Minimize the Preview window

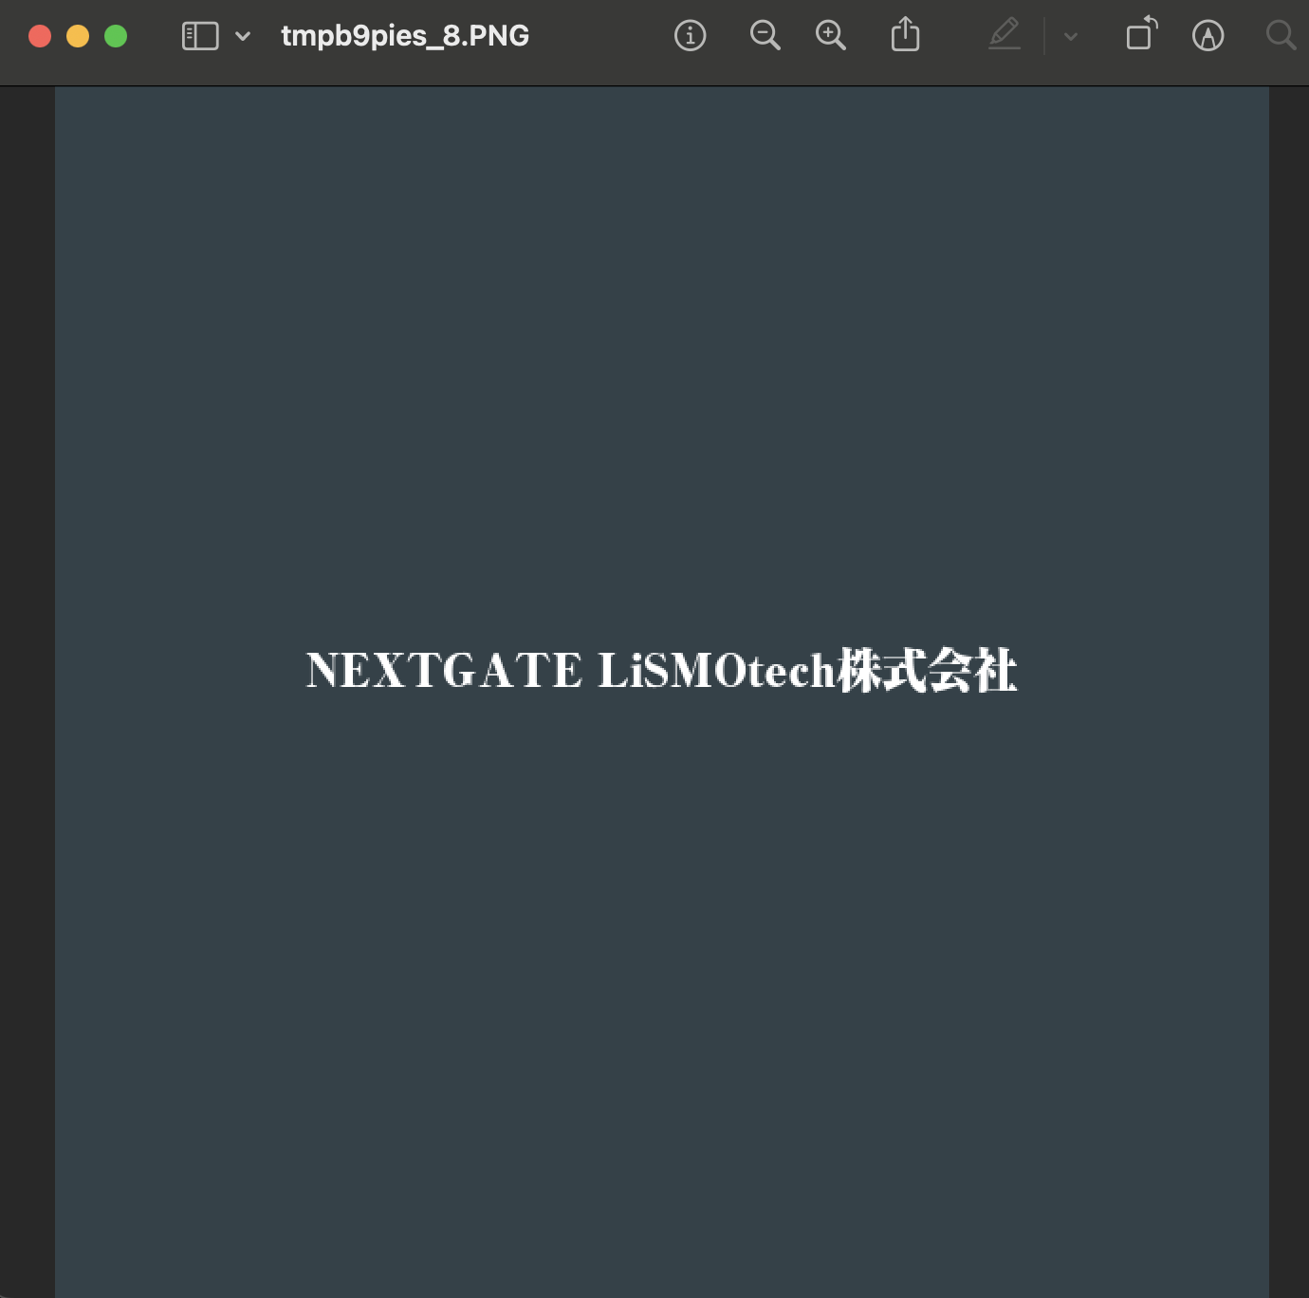pyautogui.click(x=78, y=35)
